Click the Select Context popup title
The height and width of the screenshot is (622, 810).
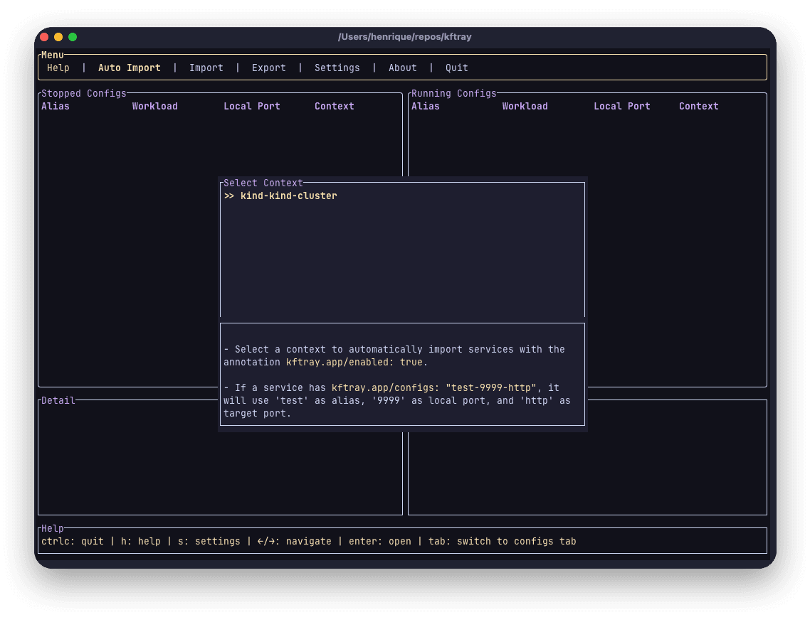[263, 183]
